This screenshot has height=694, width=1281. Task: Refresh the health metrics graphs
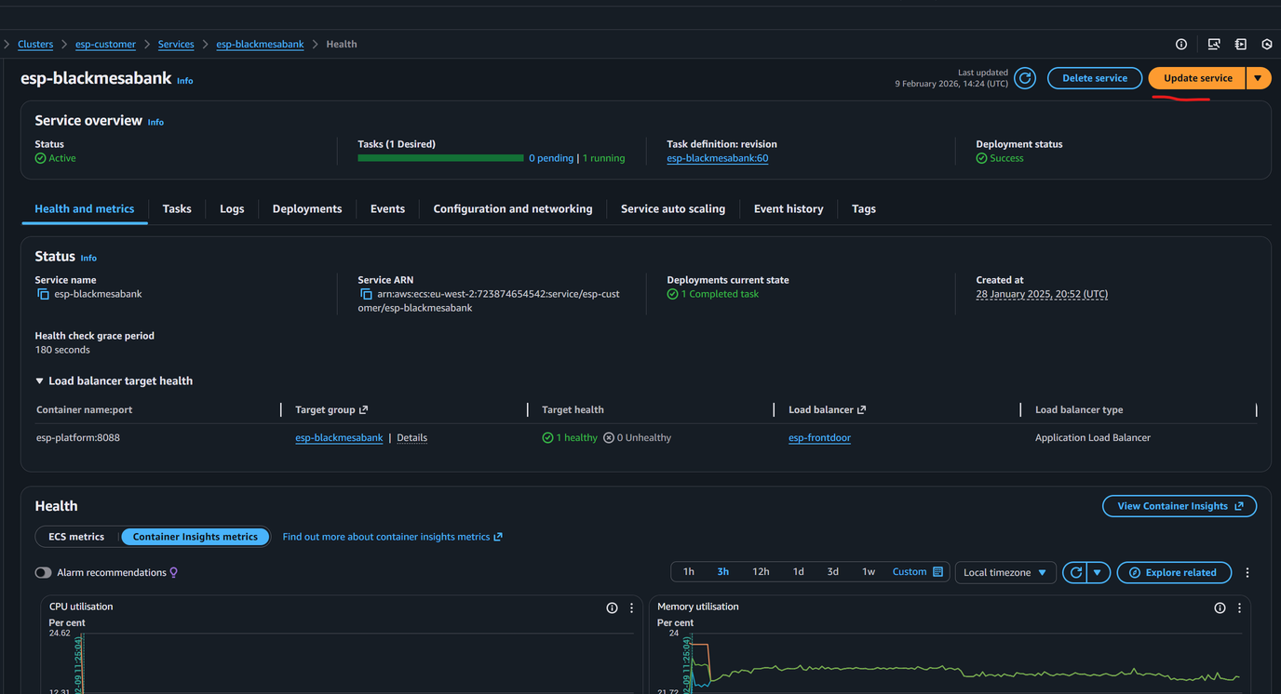click(x=1076, y=572)
